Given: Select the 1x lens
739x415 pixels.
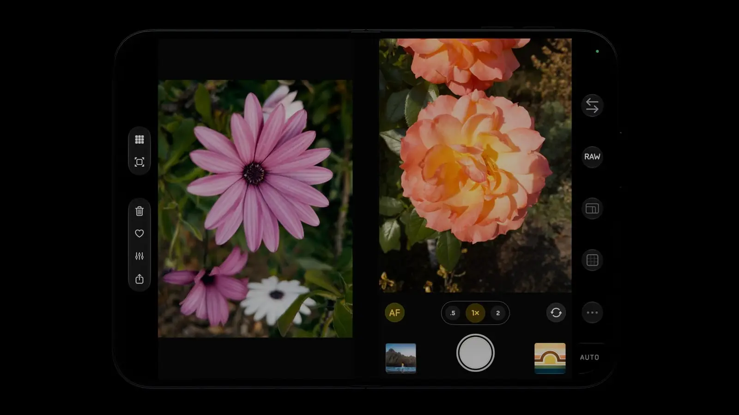Looking at the screenshot, I should click(x=475, y=313).
